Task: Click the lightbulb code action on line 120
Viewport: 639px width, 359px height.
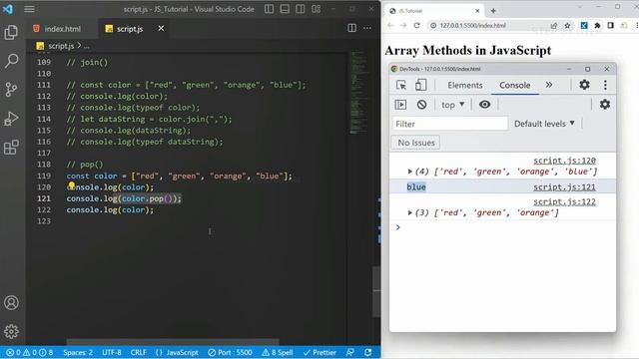Action: 72,186
